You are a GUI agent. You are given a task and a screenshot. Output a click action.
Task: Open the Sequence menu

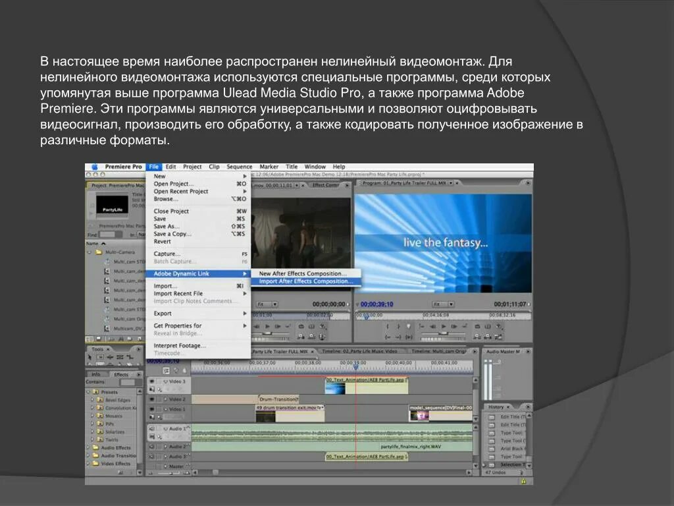[240, 167]
